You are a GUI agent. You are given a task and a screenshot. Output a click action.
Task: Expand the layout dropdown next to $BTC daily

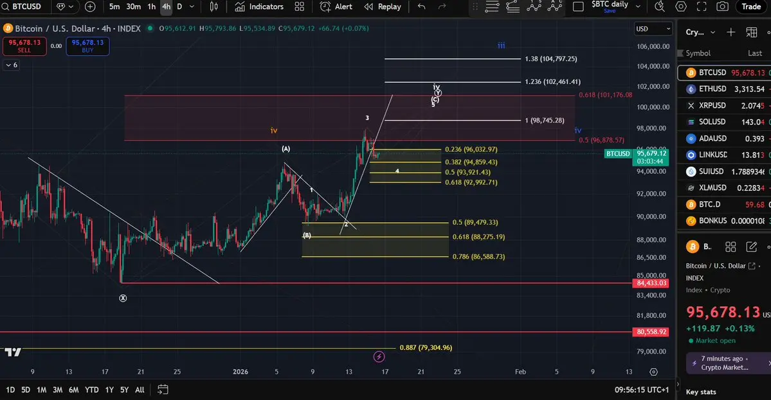(x=639, y=6)
